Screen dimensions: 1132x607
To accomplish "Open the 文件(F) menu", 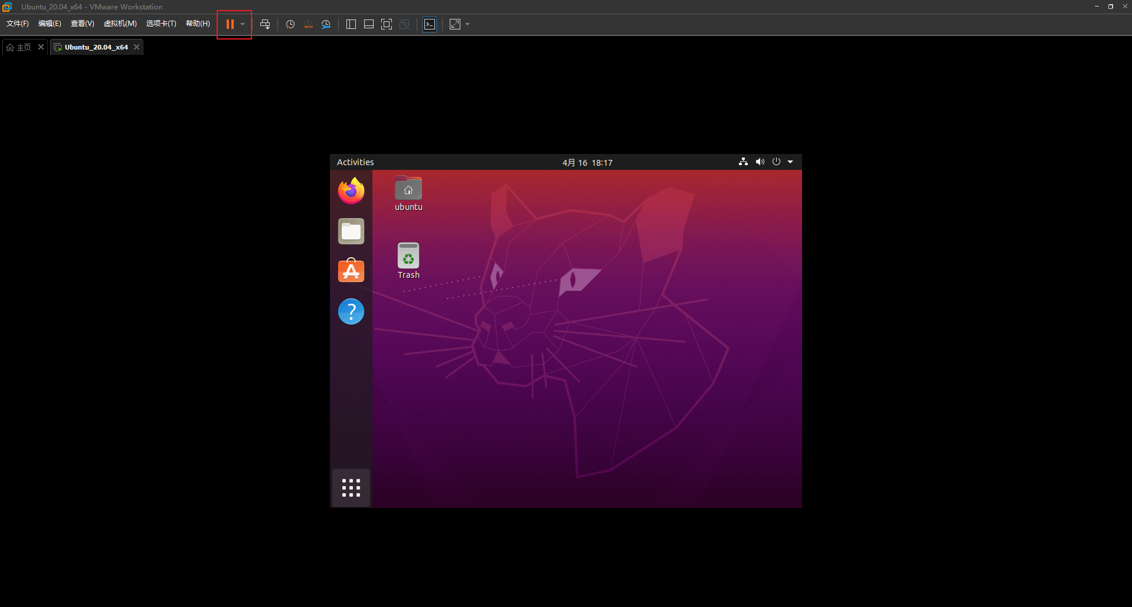I will (18, 24).
